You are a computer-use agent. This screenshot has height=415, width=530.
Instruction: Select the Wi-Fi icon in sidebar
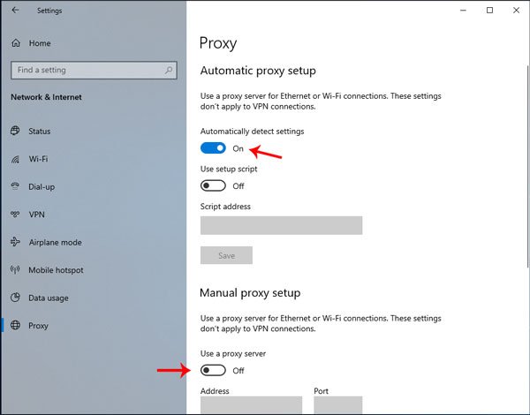(x=15, y=159)
